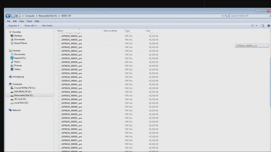Open the Documents library
Screen dimensions: 271x152
[x=19, y=54]
